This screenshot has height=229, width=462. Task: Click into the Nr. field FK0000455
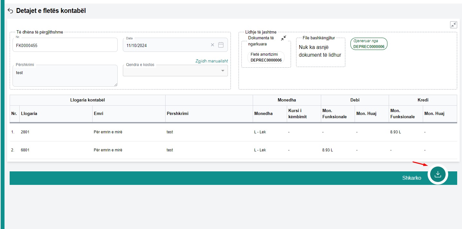[x=64, y=45]
